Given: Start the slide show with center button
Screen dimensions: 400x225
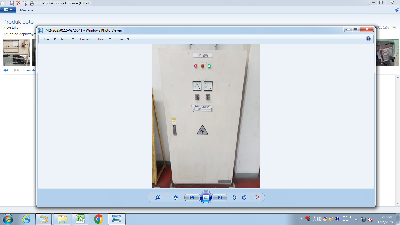Looking at the screenshot, I should click(206, 197).
